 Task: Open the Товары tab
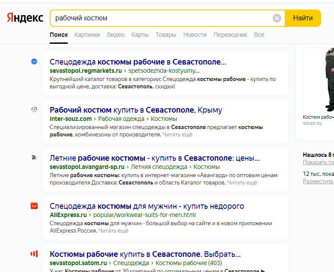pyautogui.click(x=165, y=35)
